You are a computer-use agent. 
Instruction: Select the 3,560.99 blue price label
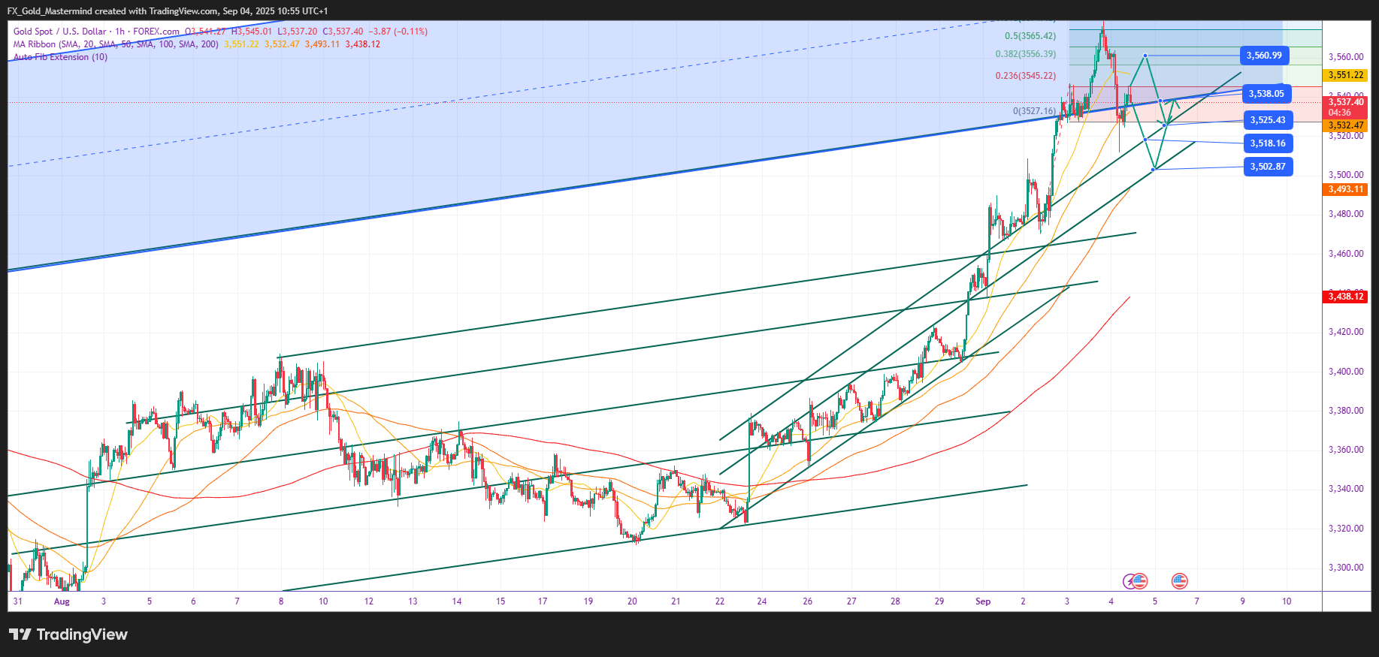point(1264,56)
